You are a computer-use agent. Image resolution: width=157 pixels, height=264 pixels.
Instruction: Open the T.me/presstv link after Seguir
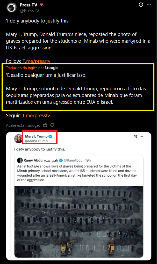(x=36, y=116)
